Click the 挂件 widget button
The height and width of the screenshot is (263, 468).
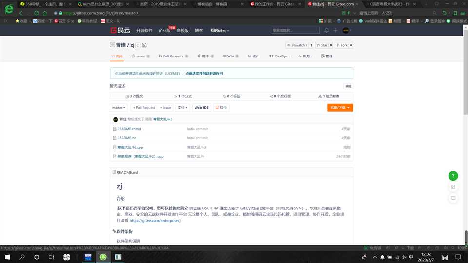click(221, 108)
